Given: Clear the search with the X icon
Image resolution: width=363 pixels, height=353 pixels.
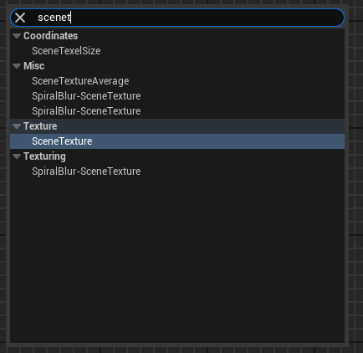Looking at the screenshot, I should pyautogui.click(x=20, y=18).
